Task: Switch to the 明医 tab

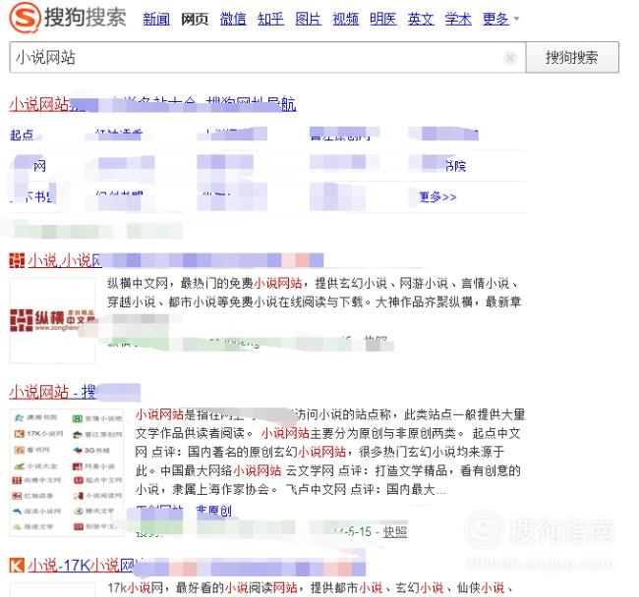Action: 383,19
